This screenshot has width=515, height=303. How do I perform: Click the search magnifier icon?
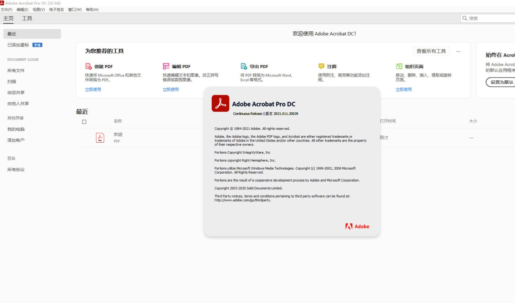coord(465,18)
